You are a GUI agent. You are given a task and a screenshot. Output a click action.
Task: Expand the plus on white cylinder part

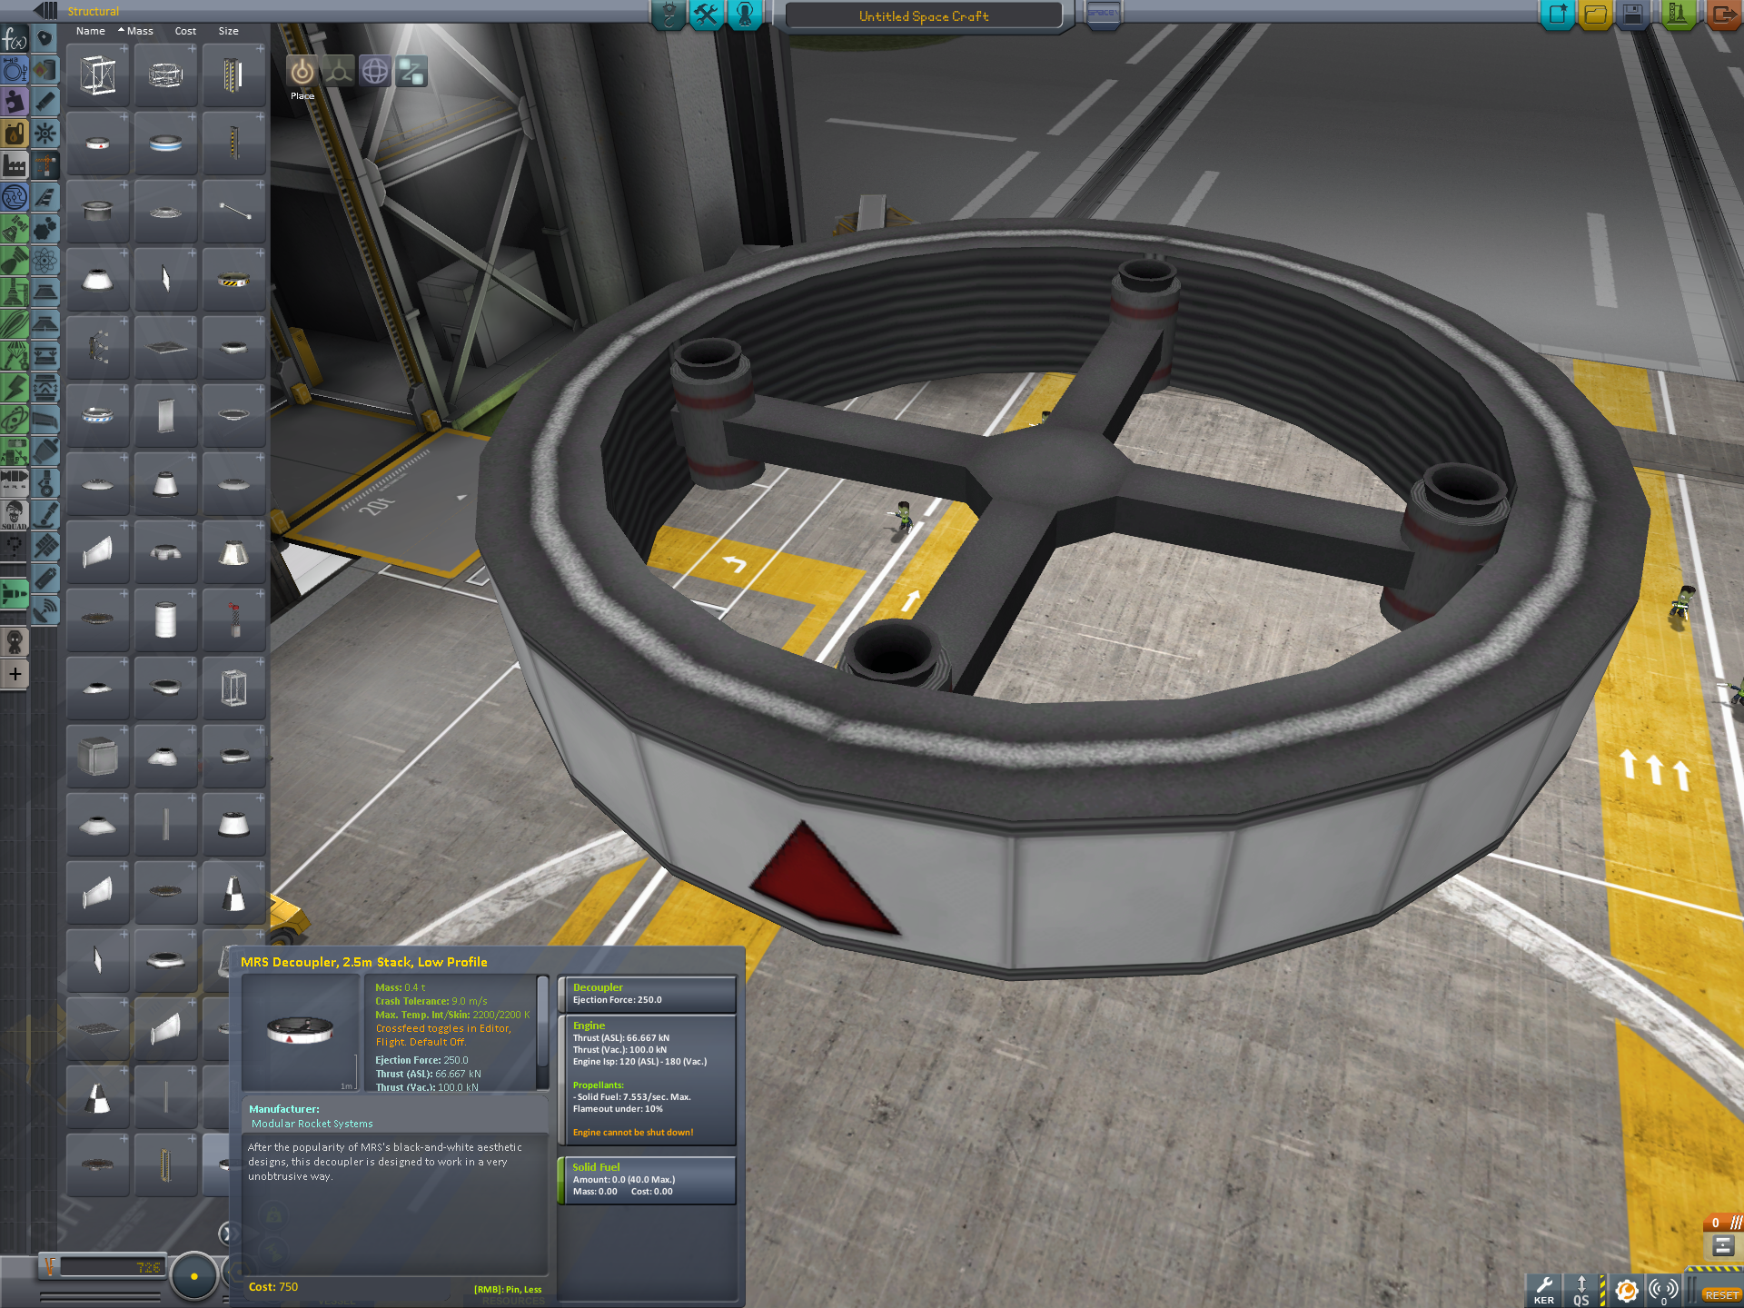click(x=192, y=594)
